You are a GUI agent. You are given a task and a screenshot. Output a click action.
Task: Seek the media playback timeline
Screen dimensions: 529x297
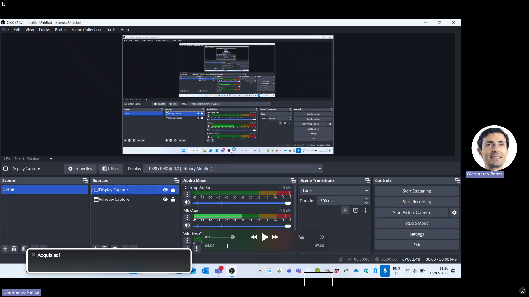pyautogui.click(x=264, y=246)
